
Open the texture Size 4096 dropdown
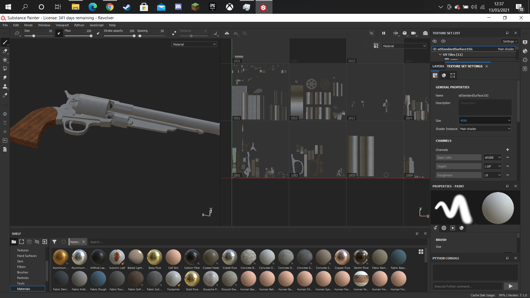click(x=485, y=121)
